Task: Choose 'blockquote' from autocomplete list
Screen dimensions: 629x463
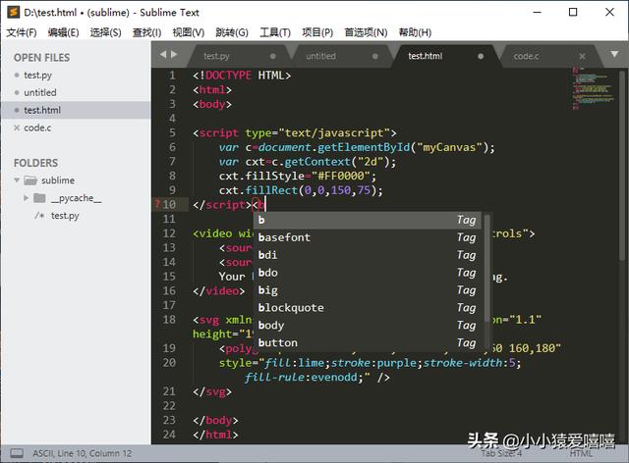Action: pos(367,308)
